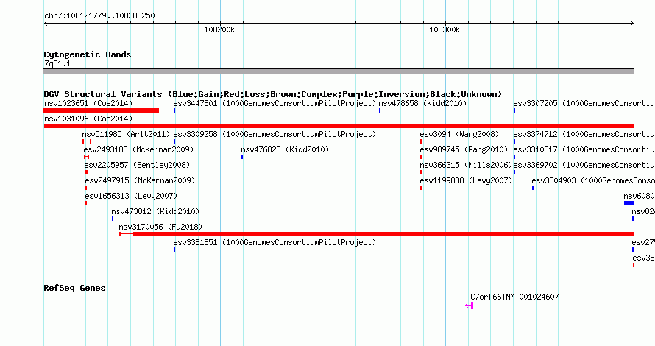Select the blue nsv6080 gain block
The height and width of the screenshot is (346, 655).
pos(629,203)
